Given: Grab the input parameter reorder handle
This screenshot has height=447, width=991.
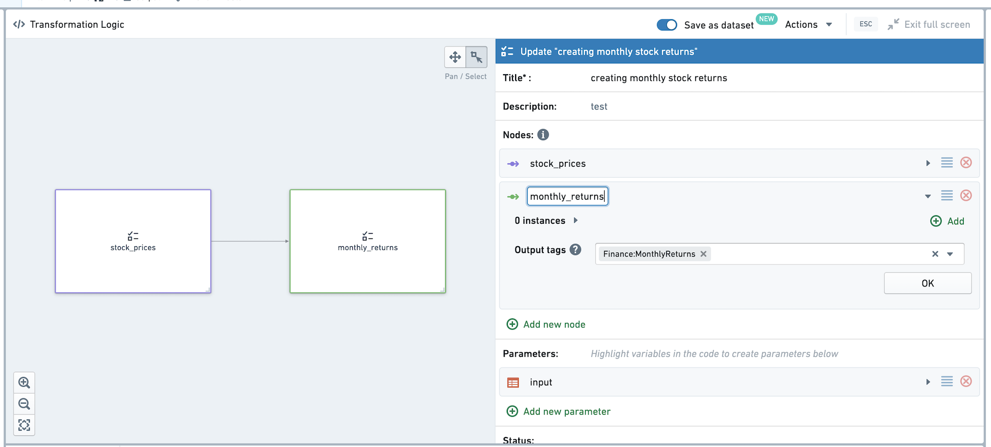Looking at the screenshot, I should tap(947, 381).
